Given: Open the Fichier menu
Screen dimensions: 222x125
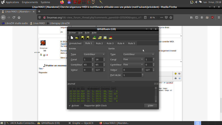Looking at the screenshot, I should [72, 33].
